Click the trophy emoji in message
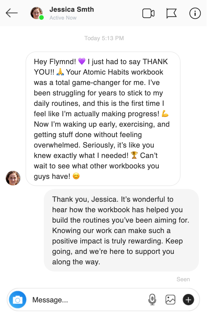 tap(134, 156)
